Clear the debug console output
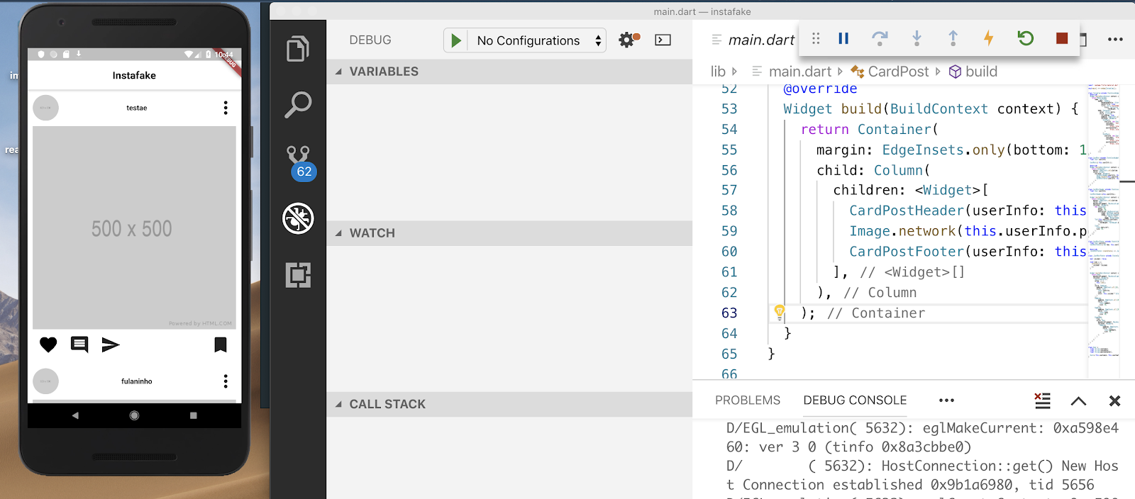The height and width of the screenshot is (499, 1135). pyautogui.click(x=1042, y=400)
